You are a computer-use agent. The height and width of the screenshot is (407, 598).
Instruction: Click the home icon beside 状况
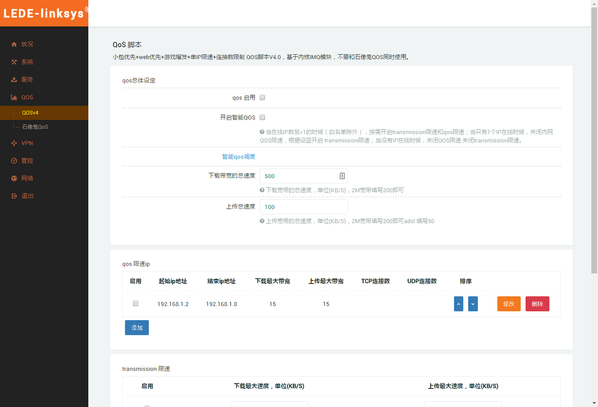coord(14,44)
